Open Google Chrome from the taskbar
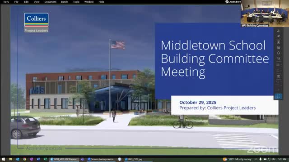Screen dimensions: 289x162 (24, 159)
